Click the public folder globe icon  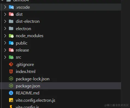tap(11, 43)
